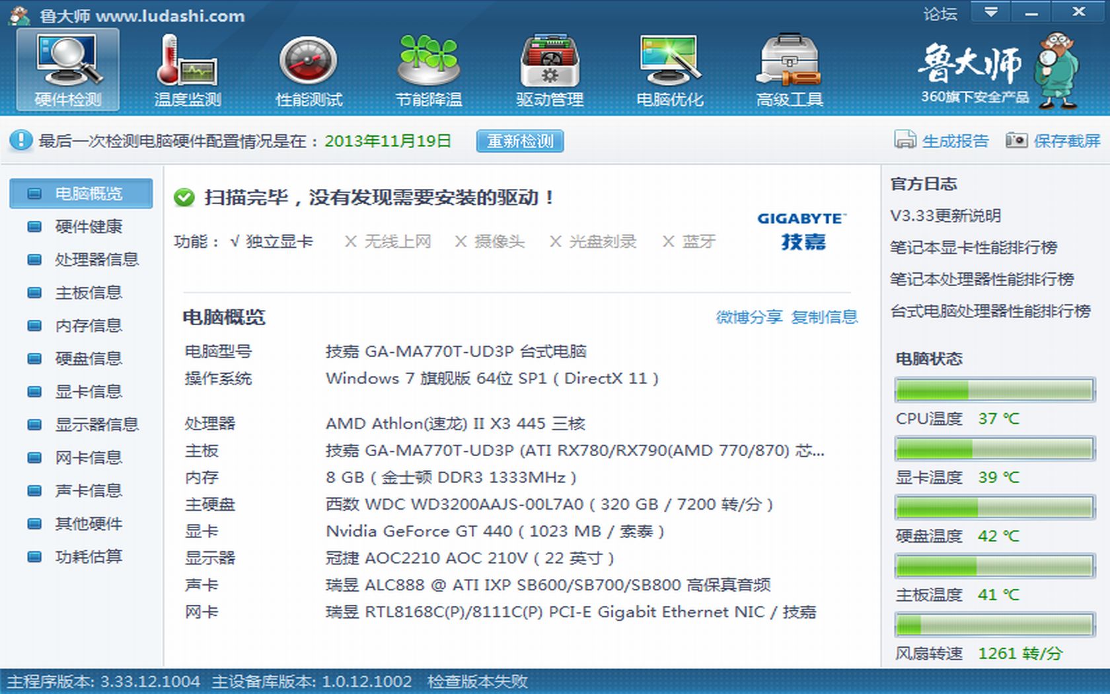This screenshot has height=694, width=1110.
Task: Click the GIGABYTE 技嘉 brand logo
Action: (802, 231)
